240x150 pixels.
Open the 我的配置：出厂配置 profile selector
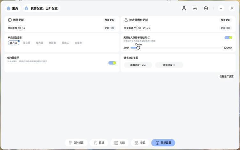coord(42,8)
